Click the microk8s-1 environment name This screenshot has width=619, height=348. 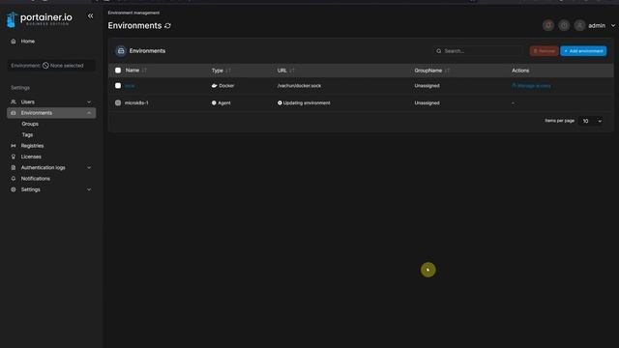[x=136, y=103]
